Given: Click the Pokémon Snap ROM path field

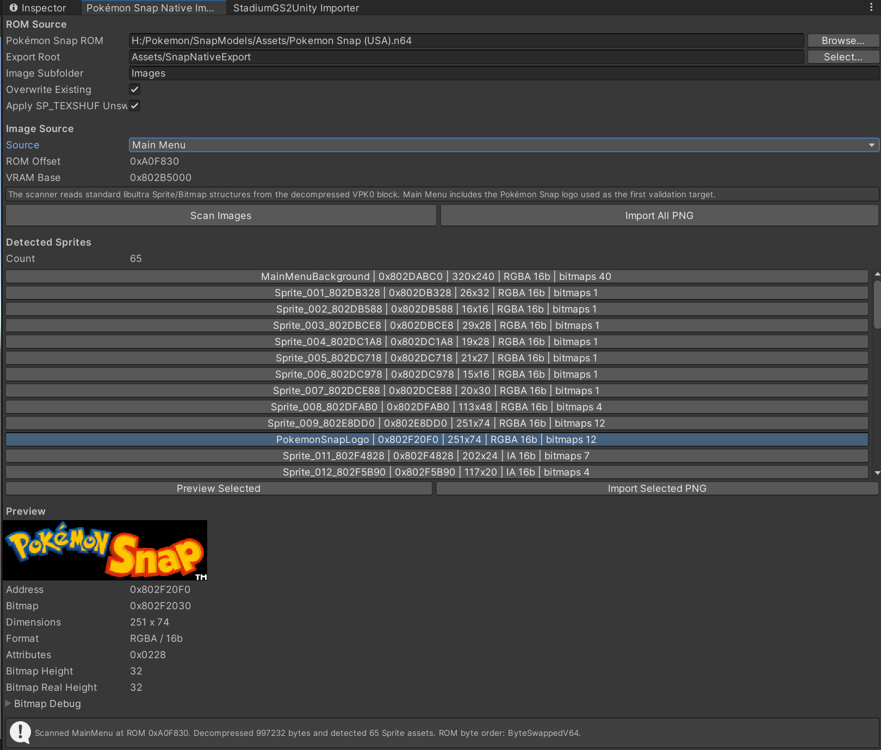Looking at the screenshot, I should (466, 41).
